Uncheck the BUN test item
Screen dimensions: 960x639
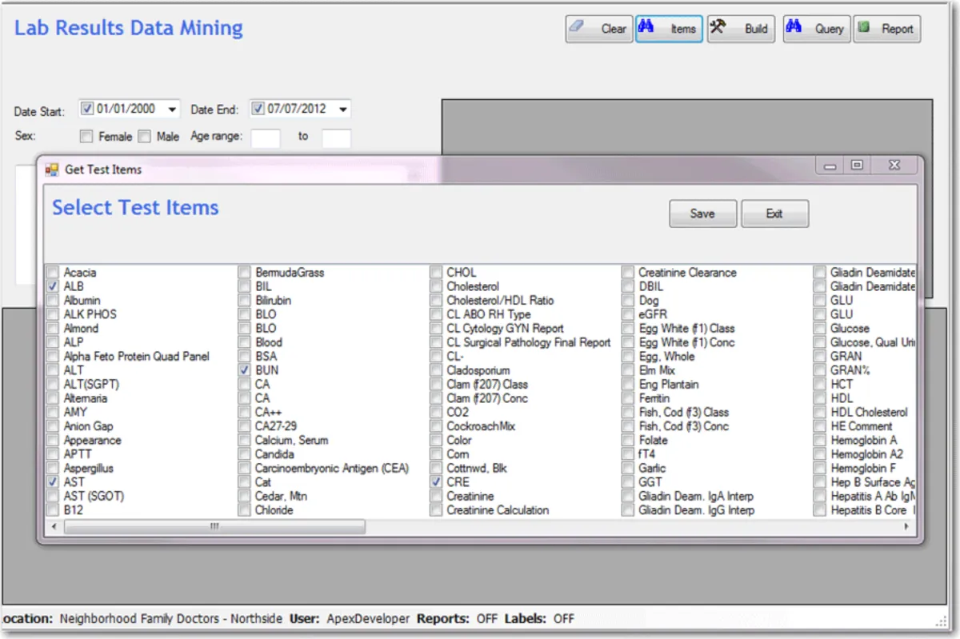(x=245, y=370)
